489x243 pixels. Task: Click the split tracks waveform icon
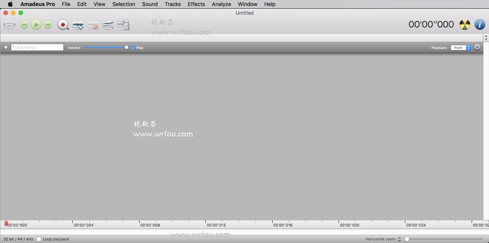click(x=108, y=25)
